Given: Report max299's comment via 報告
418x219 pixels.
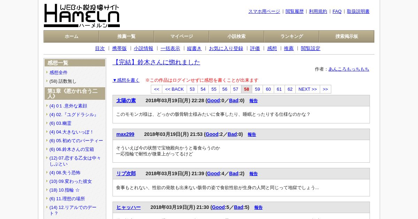Looking at the screenshot, I should 252,135.
